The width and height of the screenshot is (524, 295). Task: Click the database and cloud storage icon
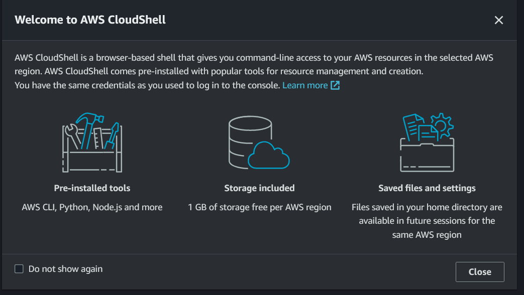coord(259,142)
